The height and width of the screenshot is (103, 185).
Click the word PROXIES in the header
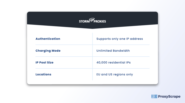pyautogui.click(x=100, y=21)
